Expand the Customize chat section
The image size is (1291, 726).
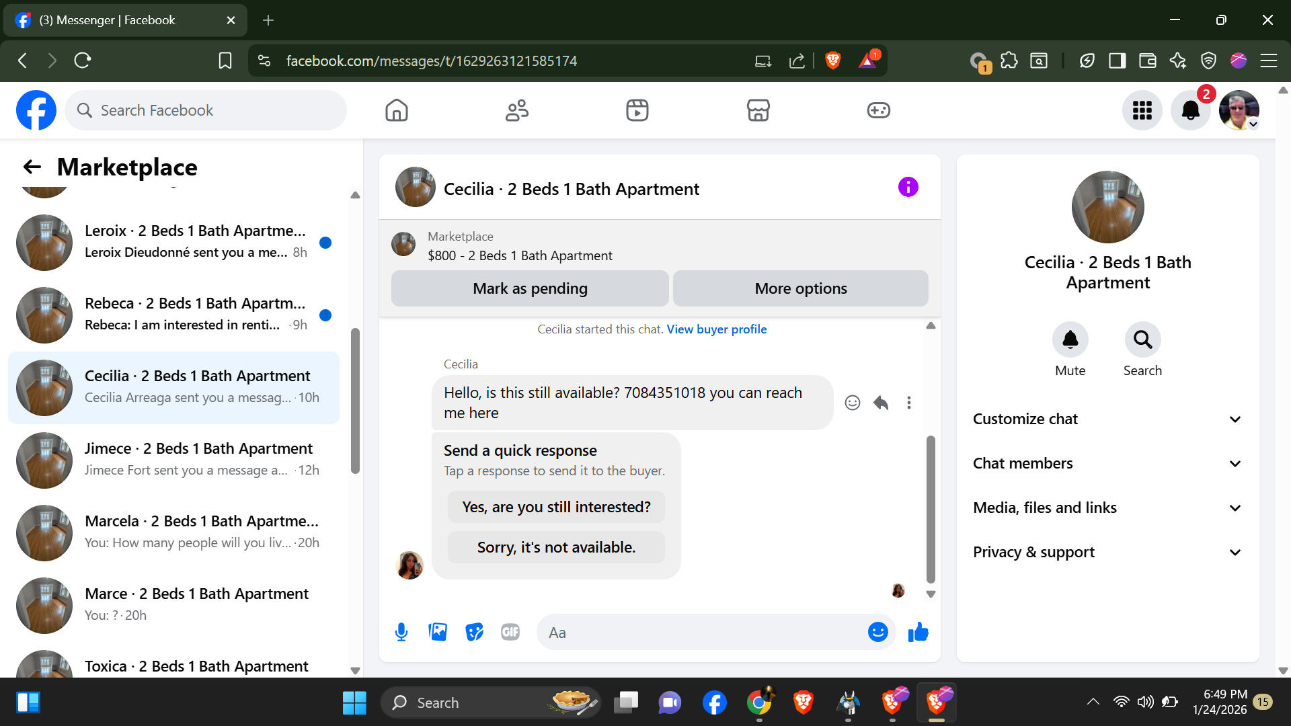(x=1107, y=419)
